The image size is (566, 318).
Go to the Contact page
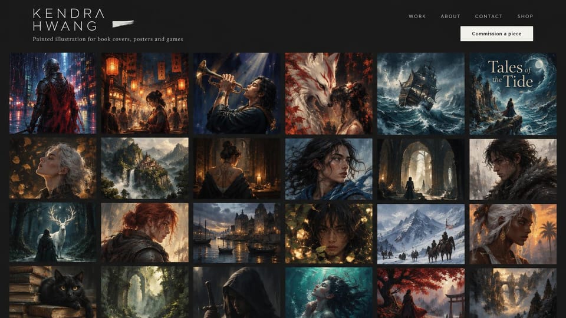click(489, 16)
